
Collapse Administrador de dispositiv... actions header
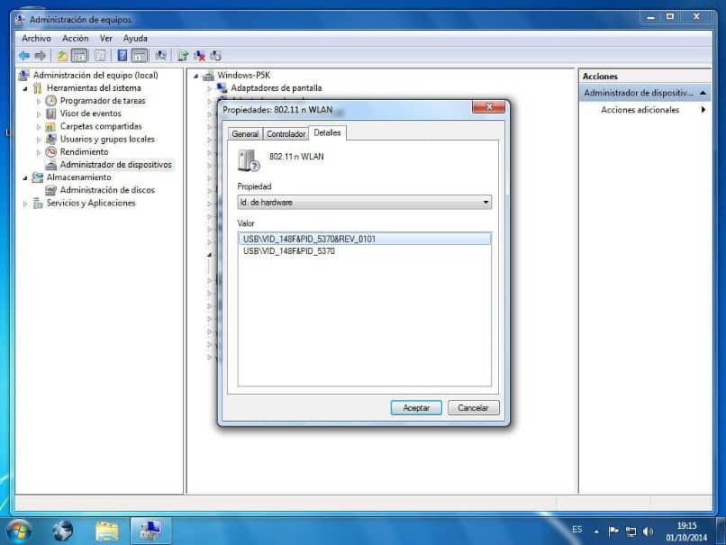[x=703, y=93]
